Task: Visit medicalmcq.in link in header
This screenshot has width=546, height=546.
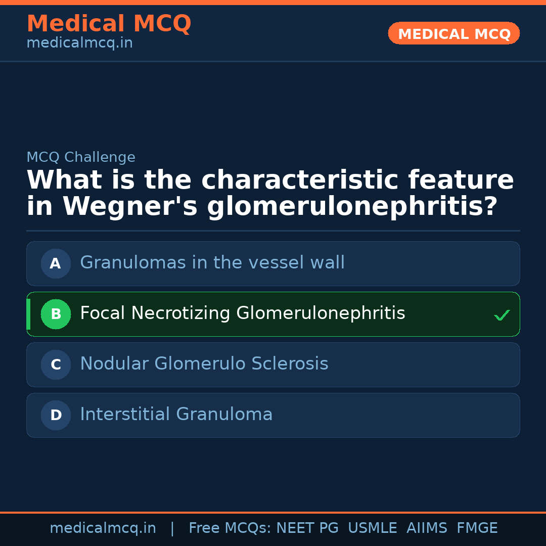Action: click(79, 43)
